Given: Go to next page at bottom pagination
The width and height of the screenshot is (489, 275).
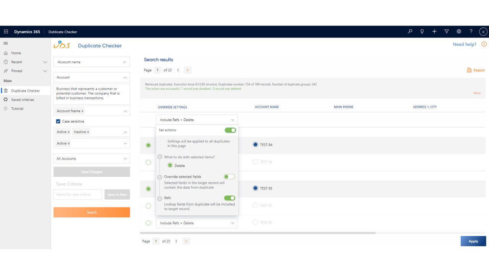Looking at the screenshot, I should 186,241.
